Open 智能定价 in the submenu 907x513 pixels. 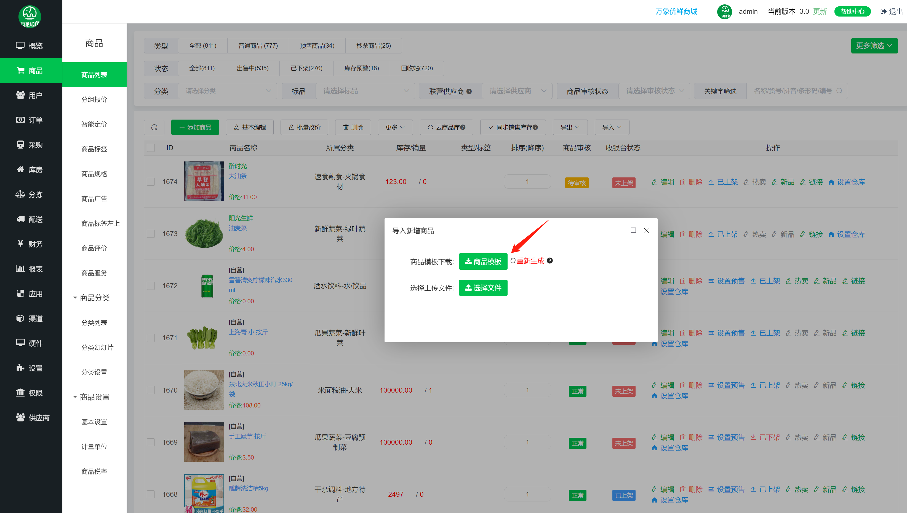pos(94,124)
